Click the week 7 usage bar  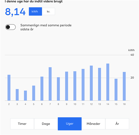[x=50, y=84]
